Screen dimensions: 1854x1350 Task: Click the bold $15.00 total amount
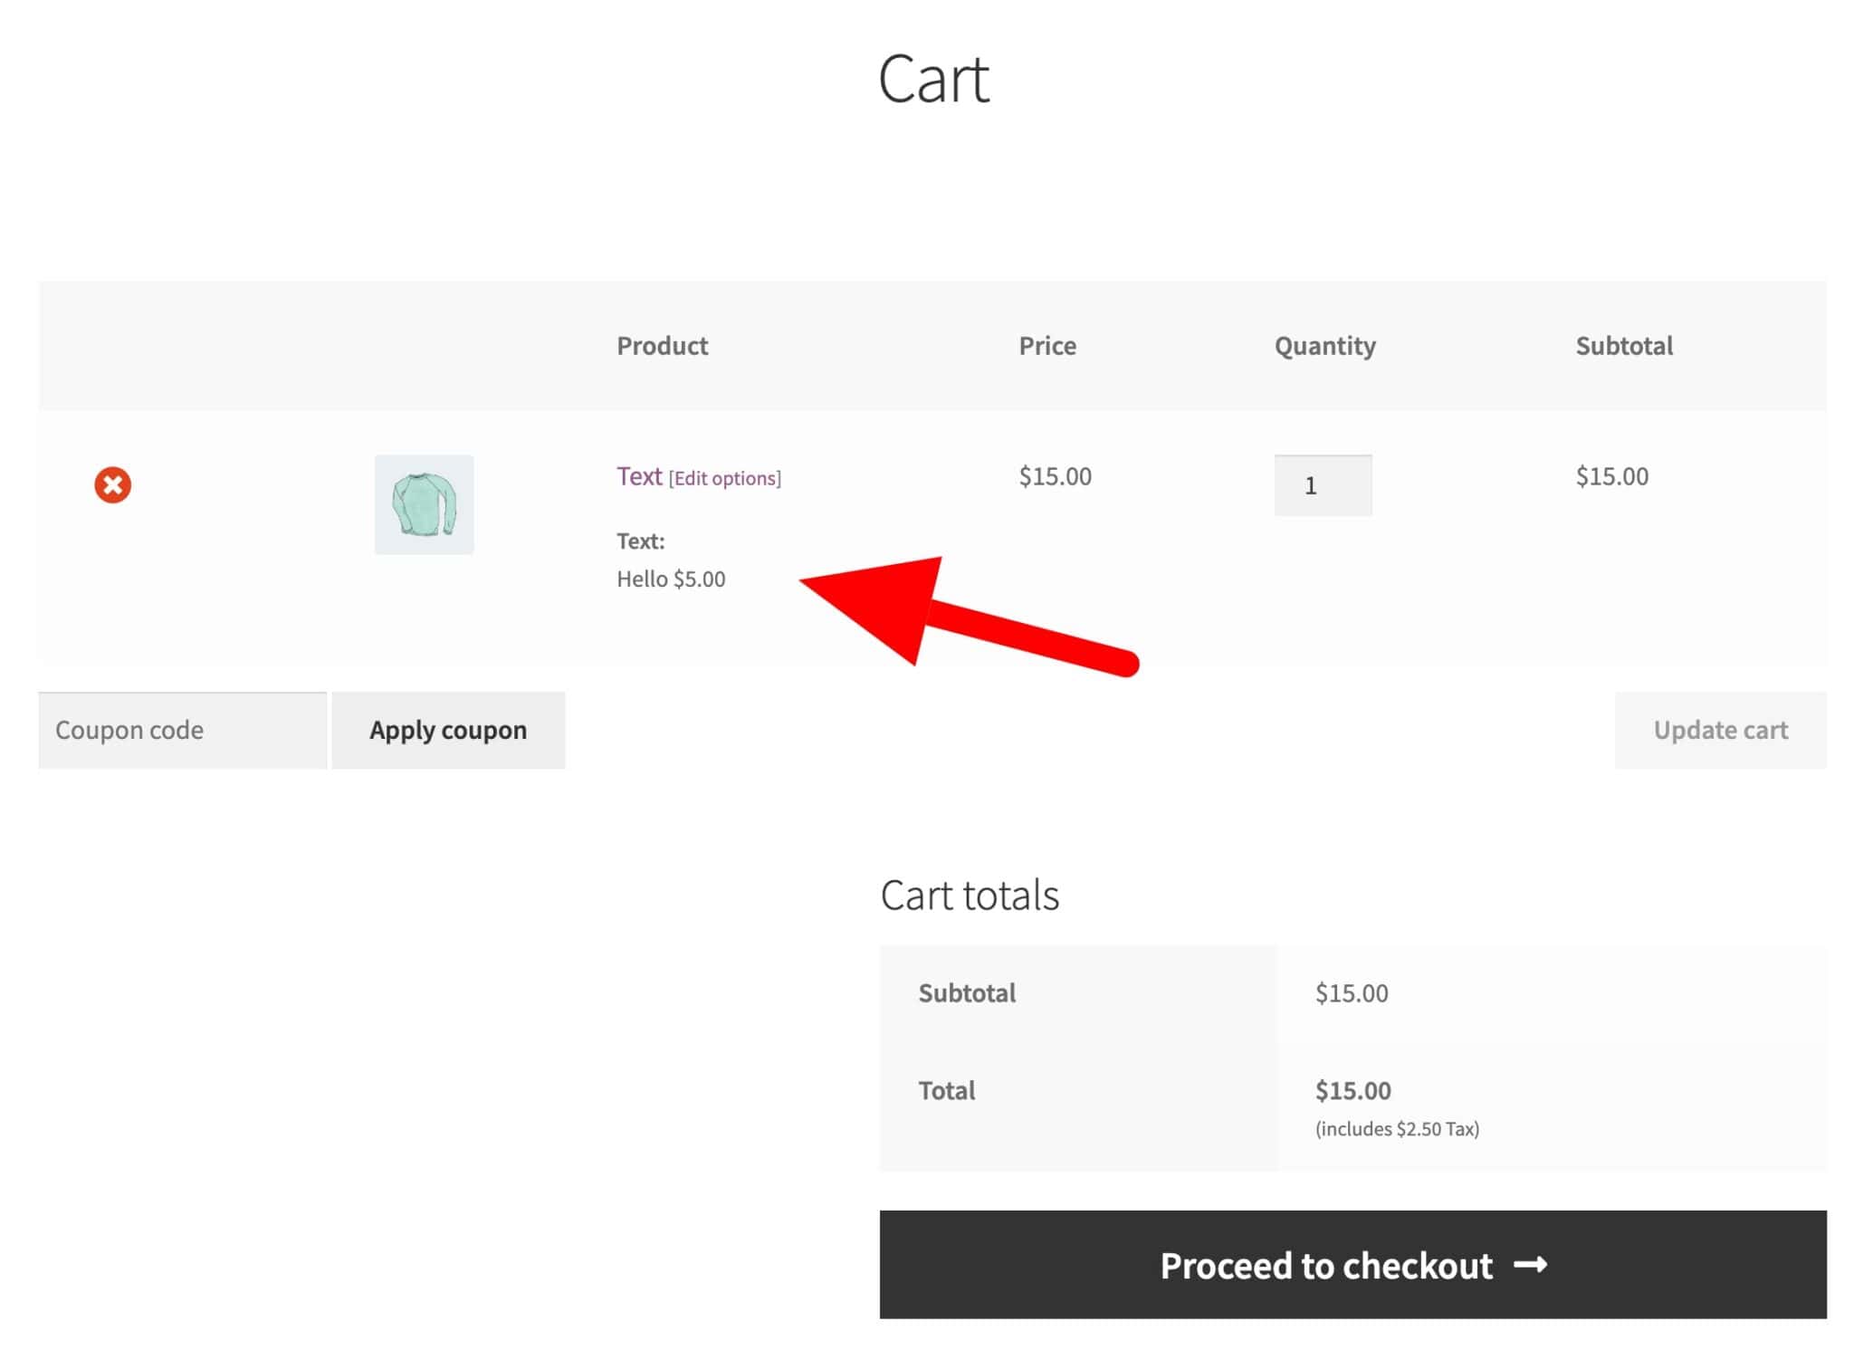[1352, 1090]
